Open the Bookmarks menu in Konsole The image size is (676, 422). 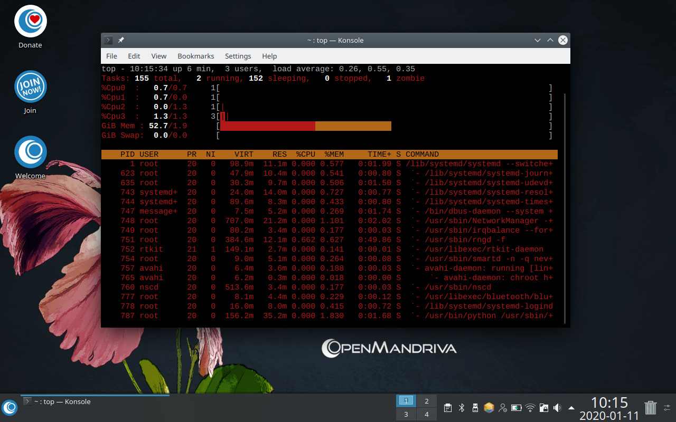point(195,56)
